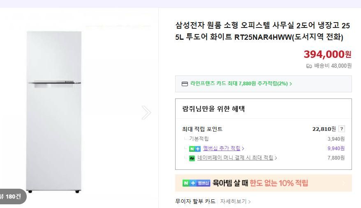Click the right arrow on the 육아템 banner
This screenshot has height=208, width=361.
pos(344,183)
